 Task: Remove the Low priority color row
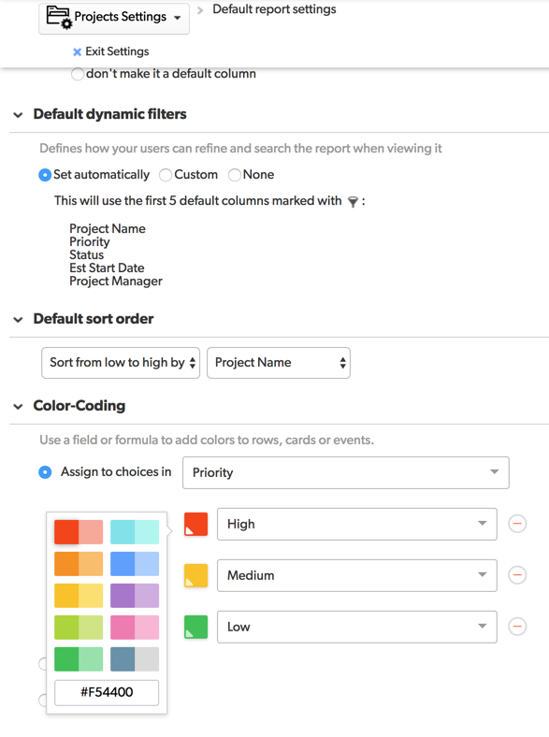(517, 626)
